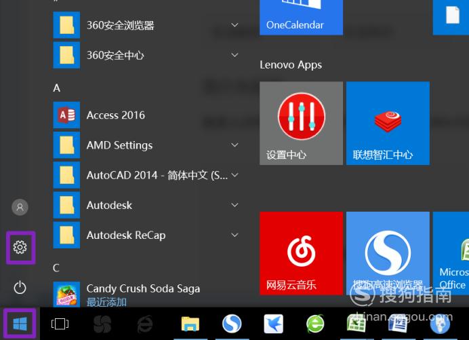Click the Autodesk ReCap folder icon
The width and height of the screenshot is (469, 340).
[x=66, y=235]
